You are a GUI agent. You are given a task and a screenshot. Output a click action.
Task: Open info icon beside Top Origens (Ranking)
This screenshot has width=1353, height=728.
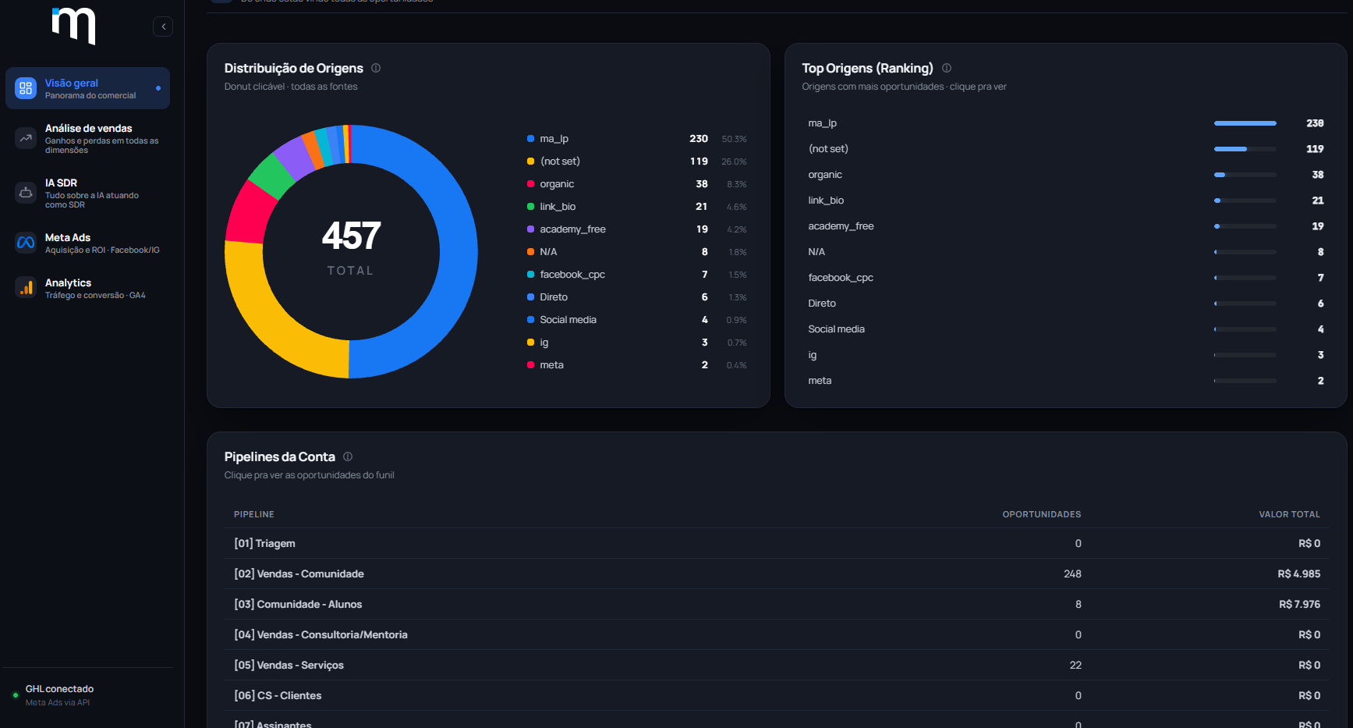click(947, 68)
